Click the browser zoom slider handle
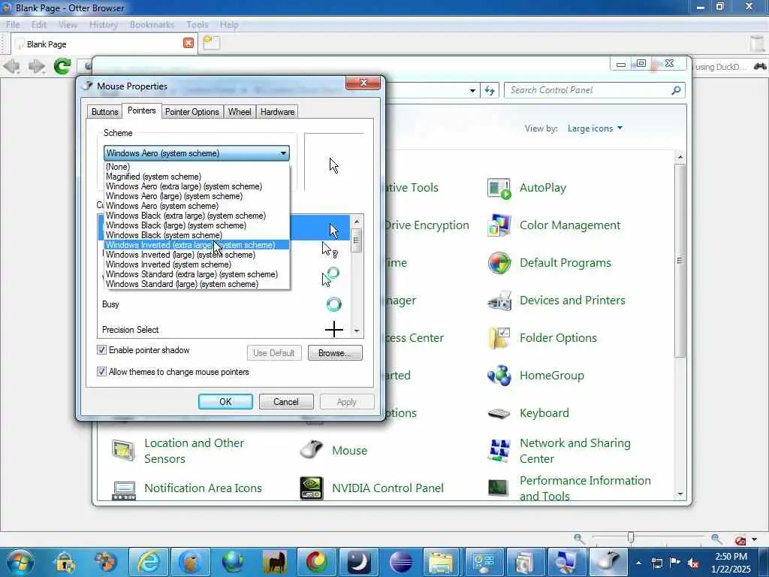 point(631,538)
